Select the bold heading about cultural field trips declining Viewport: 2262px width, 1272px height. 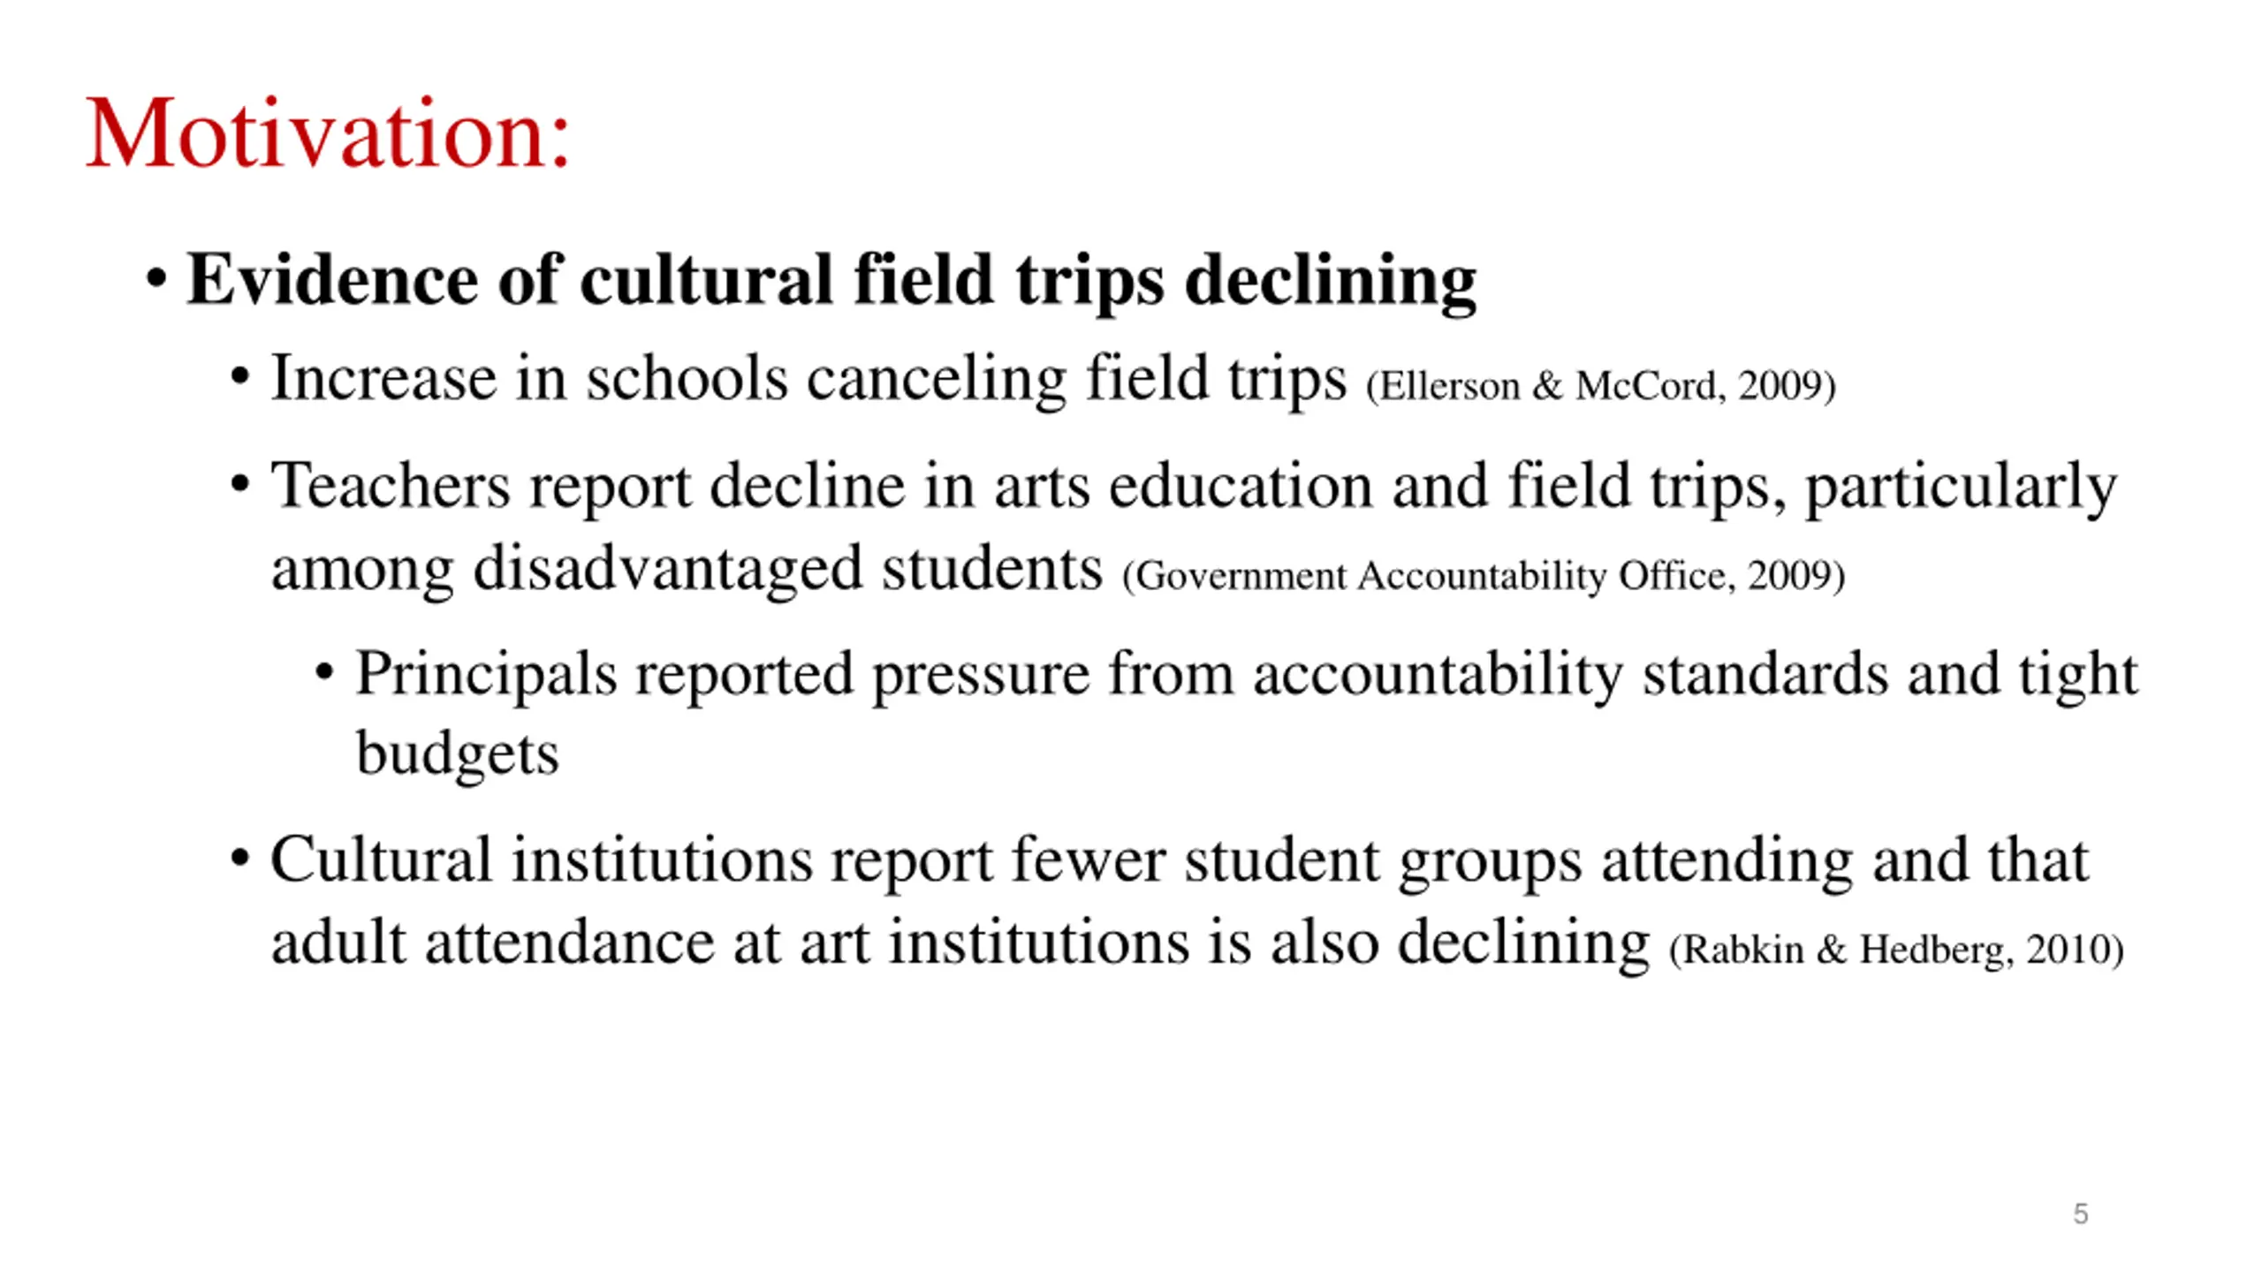(x=831, y=281)
